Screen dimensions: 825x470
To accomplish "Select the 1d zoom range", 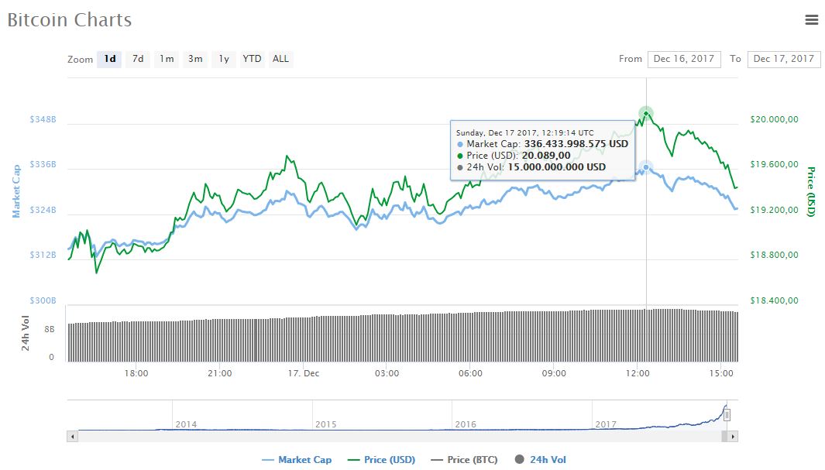I will coord(109,59).
